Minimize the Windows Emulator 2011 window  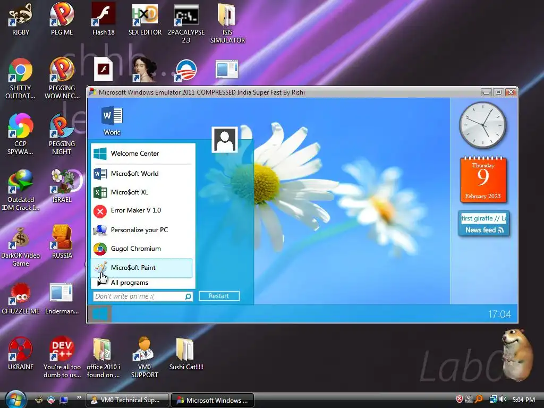pyautogui.click(x=486, y=92)
